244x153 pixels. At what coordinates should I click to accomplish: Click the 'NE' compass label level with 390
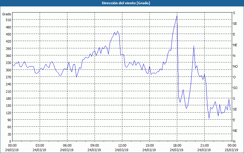(x=235, y=45)
